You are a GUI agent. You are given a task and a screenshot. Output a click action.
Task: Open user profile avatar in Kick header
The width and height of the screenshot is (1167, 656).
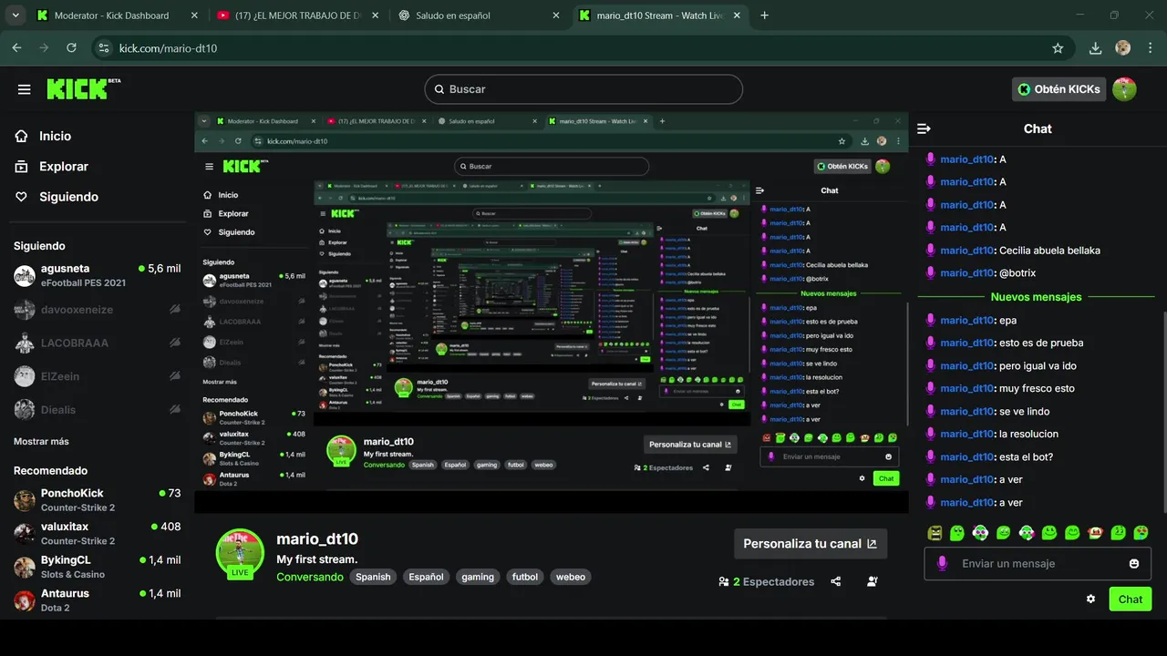(1124, 88)
